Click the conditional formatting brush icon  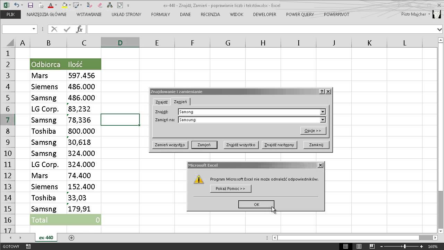(x=75, y=5)
